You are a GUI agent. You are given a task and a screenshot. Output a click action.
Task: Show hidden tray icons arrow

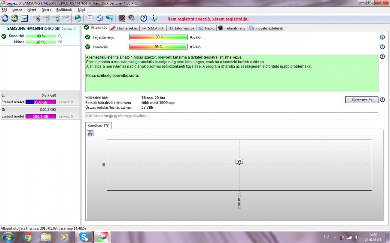pos(334,237)
